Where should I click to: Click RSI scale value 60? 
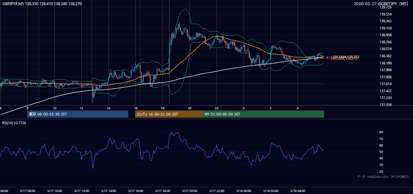(x=381, y=145)
